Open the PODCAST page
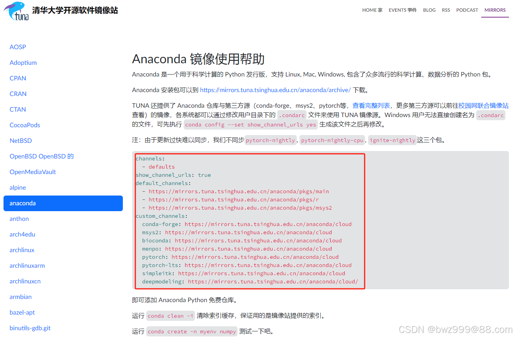514x338 pixels. pos(467,10)
